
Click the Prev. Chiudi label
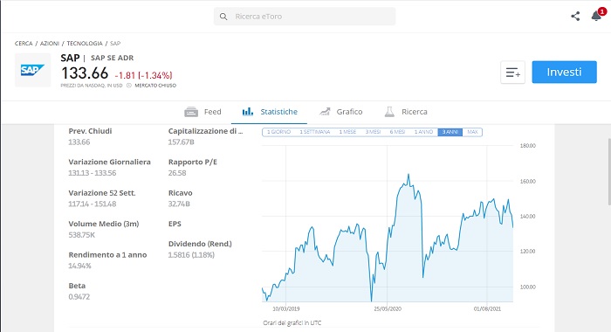(90, 131)
